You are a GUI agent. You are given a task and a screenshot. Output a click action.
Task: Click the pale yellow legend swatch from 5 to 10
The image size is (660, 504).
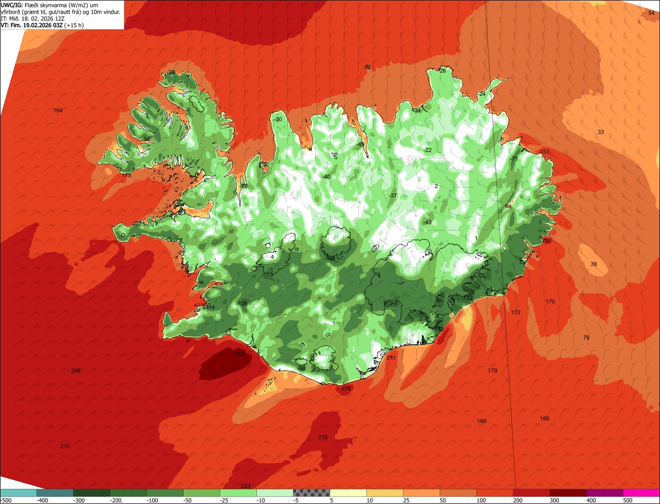(x=348, y=493)
